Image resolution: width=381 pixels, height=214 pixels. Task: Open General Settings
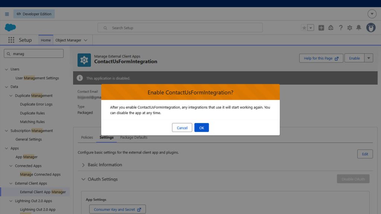[29, 139]
